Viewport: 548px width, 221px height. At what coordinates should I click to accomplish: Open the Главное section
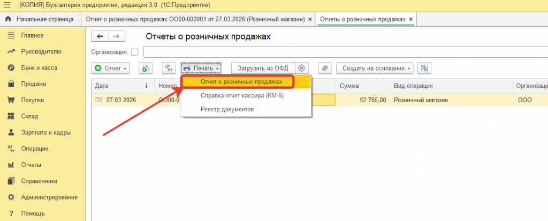[32, 35]
